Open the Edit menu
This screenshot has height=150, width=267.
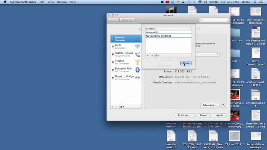(x=42, y=2)
